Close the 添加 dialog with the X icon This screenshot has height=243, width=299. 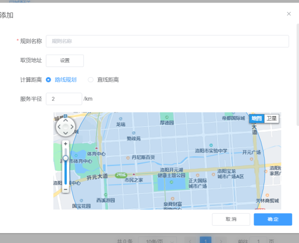(x=289, y=14)
